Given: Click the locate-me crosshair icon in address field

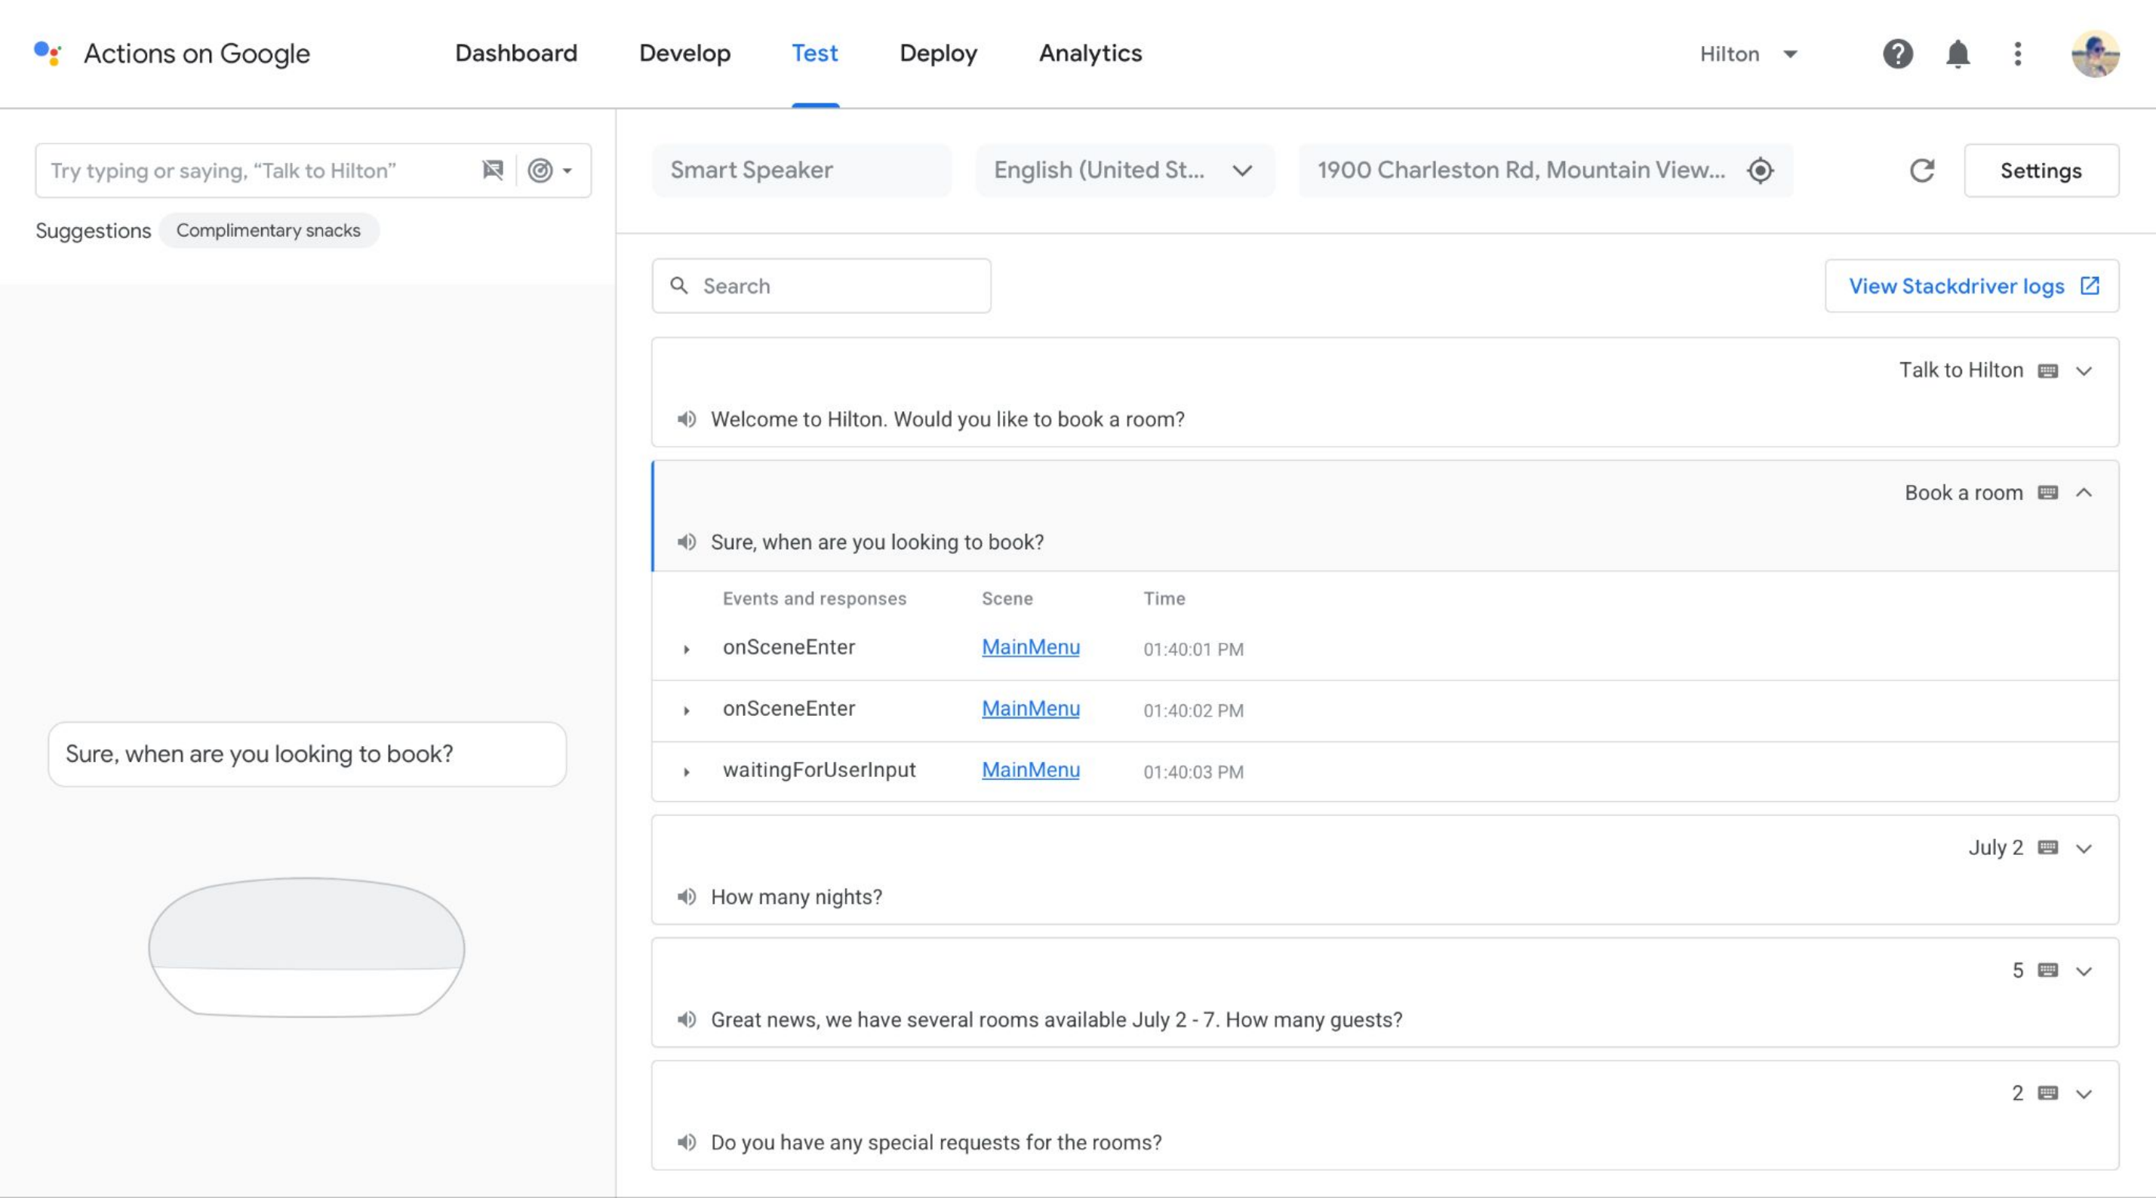Looking at the screenshot, I should [x=1760, y=170].
